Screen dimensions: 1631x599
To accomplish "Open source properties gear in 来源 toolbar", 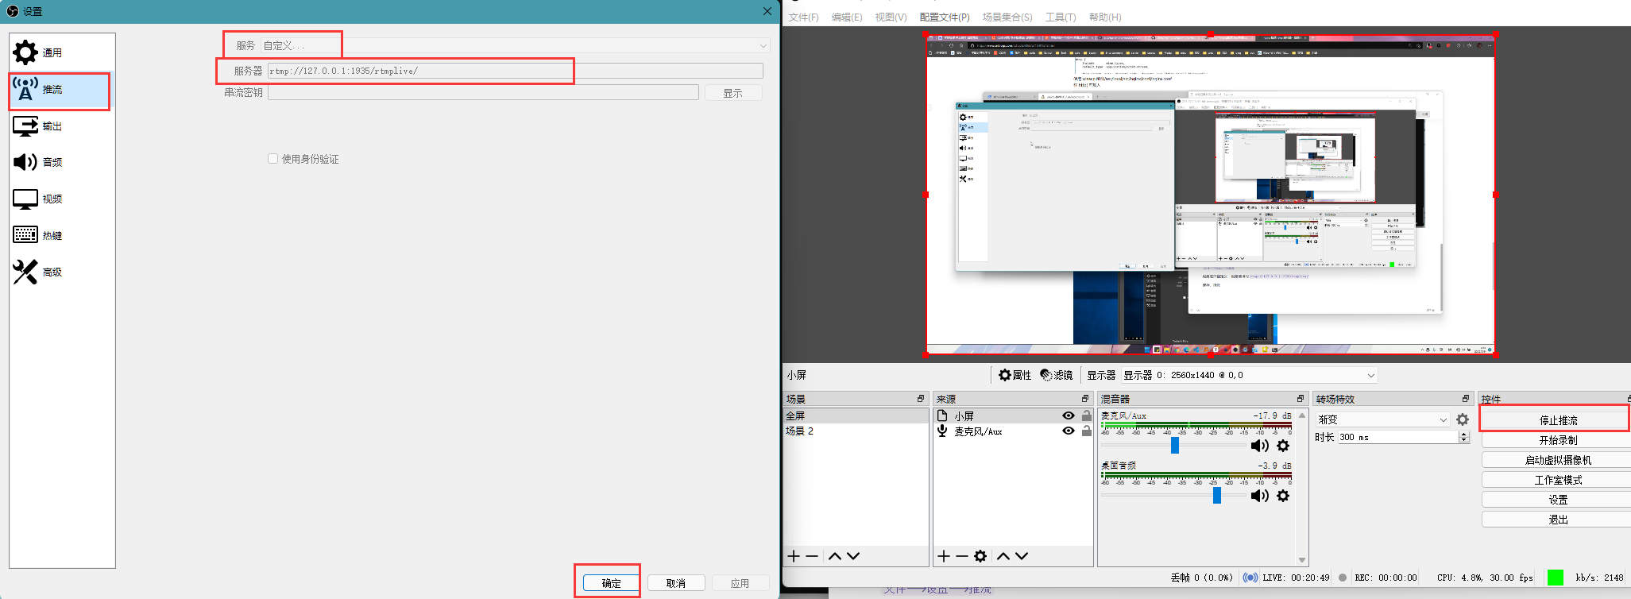I will click(980, 556).
